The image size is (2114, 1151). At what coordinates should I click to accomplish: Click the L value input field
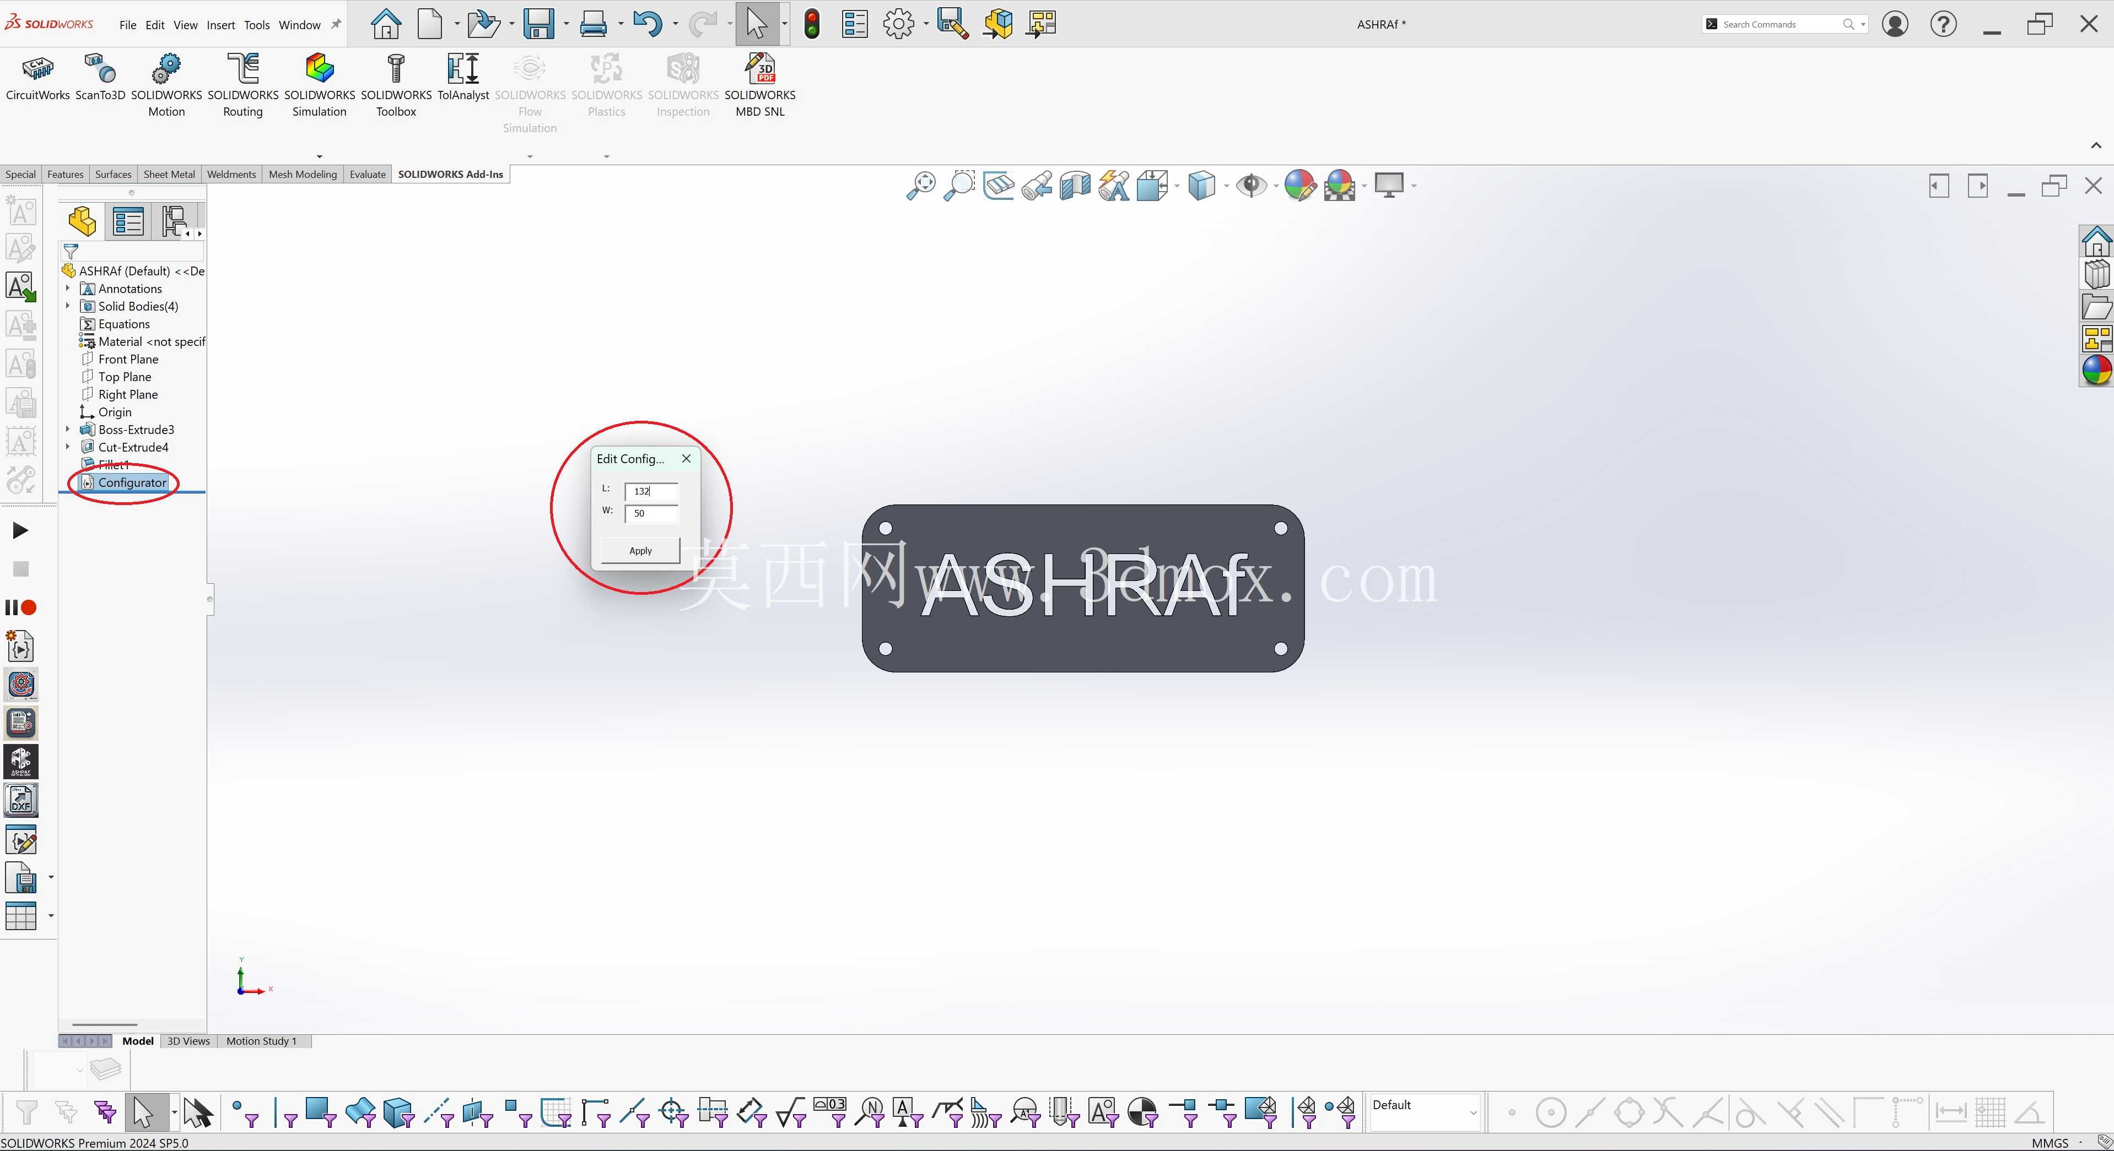(651, 491)
